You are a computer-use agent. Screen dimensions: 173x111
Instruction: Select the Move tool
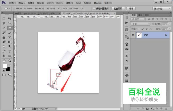[x=10, y=19]
